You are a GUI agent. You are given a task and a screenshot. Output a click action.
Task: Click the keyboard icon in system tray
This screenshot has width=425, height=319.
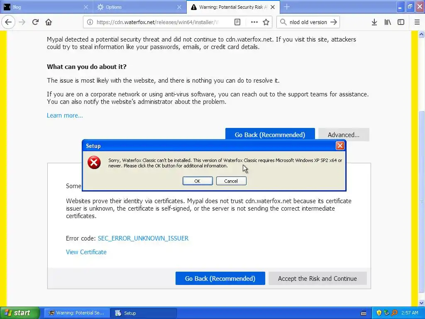pos(364,313)
